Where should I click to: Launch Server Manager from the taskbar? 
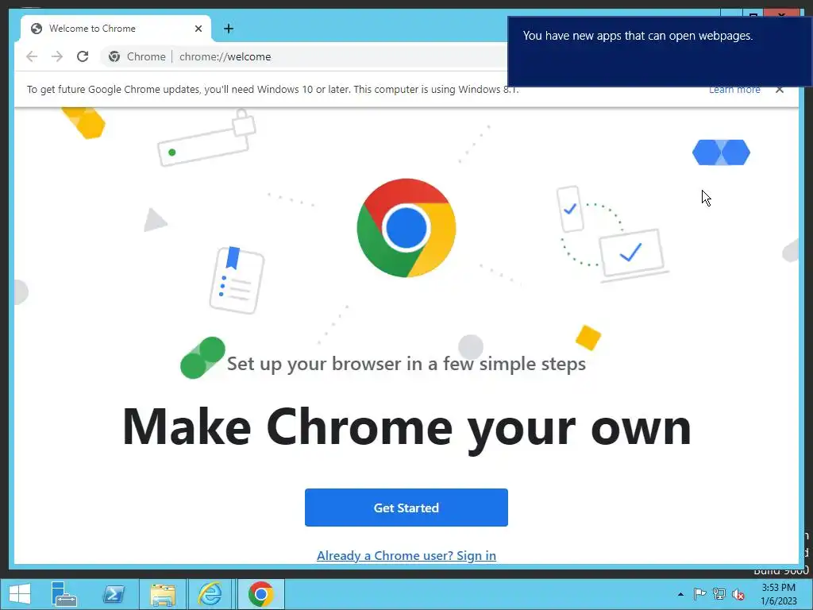tap(64, 594)
